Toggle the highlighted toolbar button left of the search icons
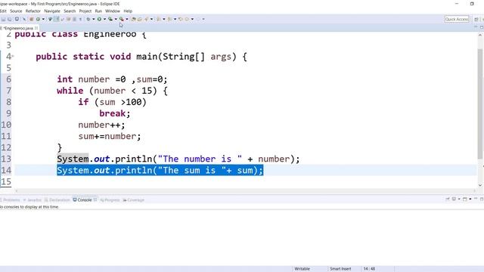The height and width of the screenshot is (272, 484). coord(57,19)
